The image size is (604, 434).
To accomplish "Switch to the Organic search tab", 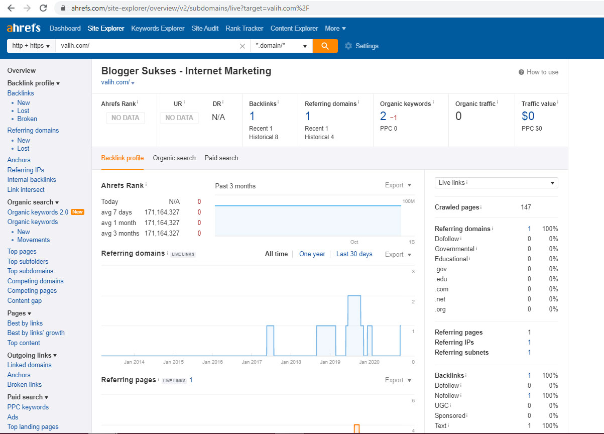I will [174, 158].
